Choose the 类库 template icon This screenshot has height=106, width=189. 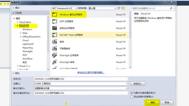[55, 42]
